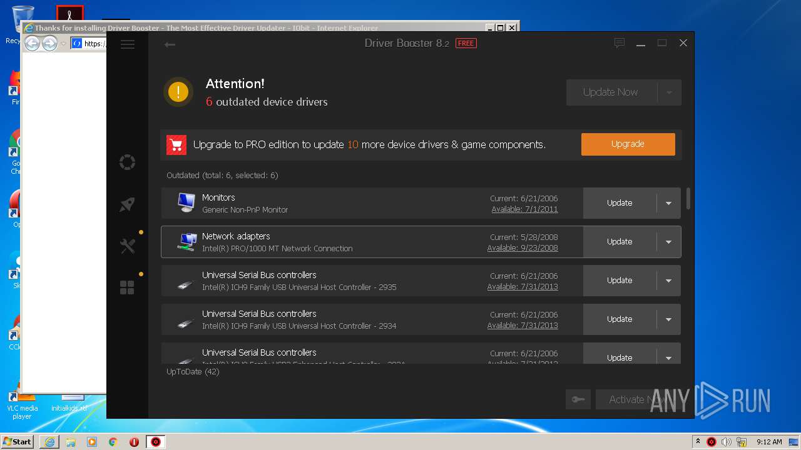This screenshot has width=801, height=450.
Task: Update USB Host Controller 2934 driver
Action: pos(620,319)
